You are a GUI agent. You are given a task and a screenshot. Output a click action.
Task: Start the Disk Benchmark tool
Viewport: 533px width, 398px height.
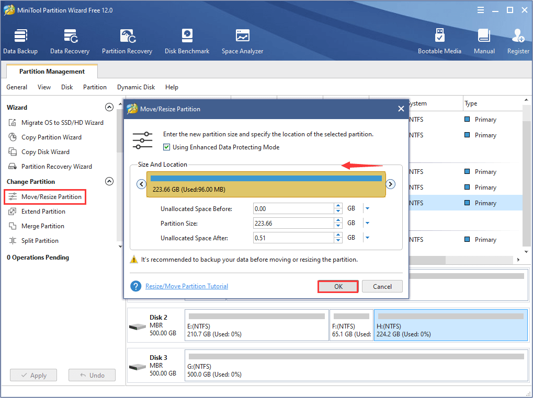(187, 41)
